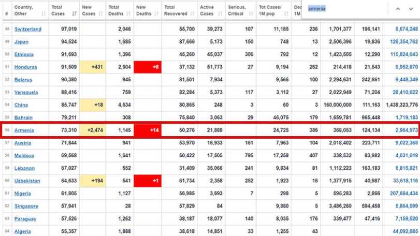Viewport: 420px width, 236px height.
Task: Select Honduras new cases cell +431
Action: click(93, 67)
